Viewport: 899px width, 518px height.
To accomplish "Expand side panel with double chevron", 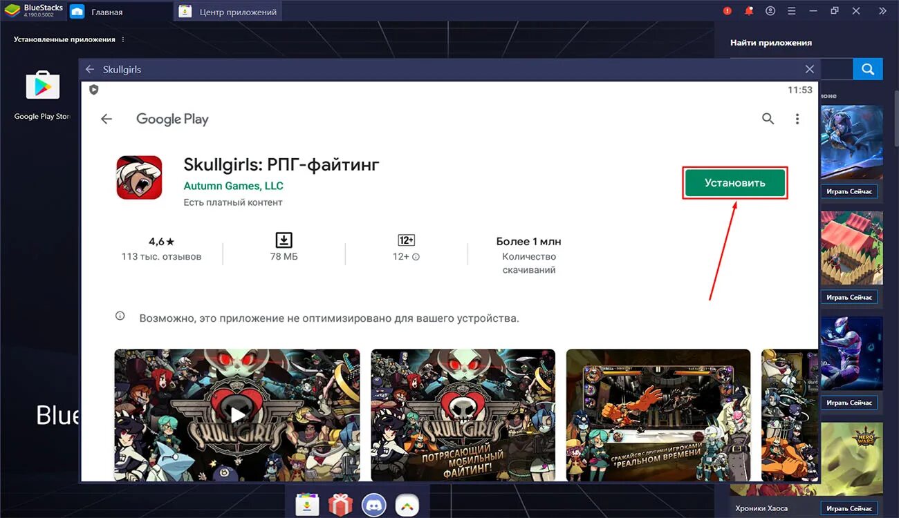I will tap(882, 11).
